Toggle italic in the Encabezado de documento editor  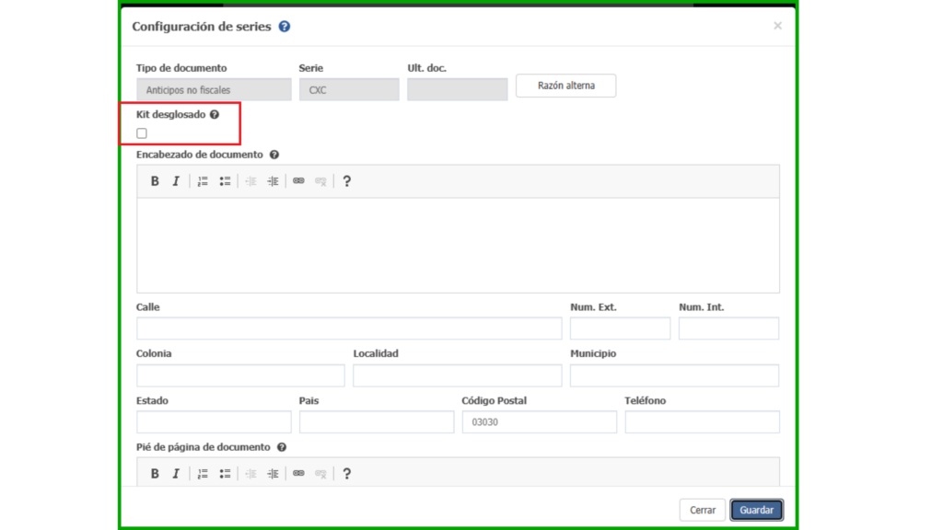176,181
